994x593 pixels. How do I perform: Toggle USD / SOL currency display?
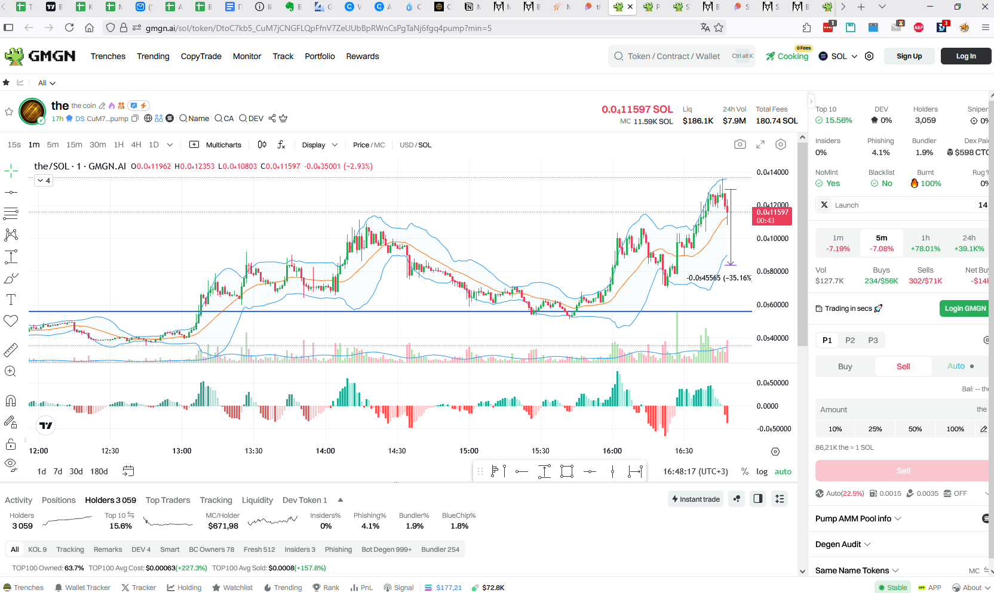coord(415,145)
